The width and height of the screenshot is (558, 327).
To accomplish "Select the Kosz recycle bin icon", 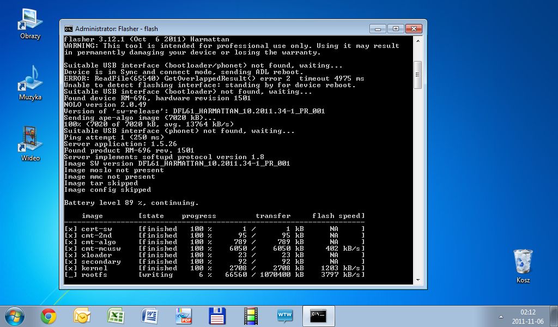I will coord(523,266).
